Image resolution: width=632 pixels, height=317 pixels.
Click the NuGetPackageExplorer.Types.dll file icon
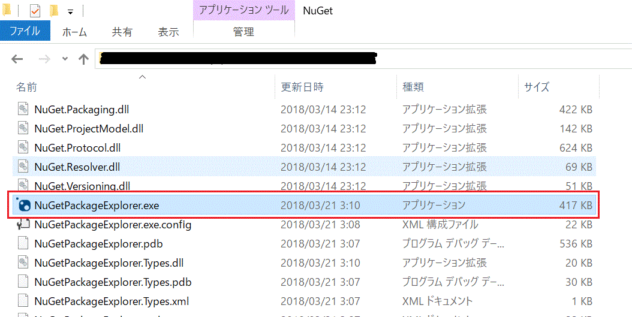[23, 263]
